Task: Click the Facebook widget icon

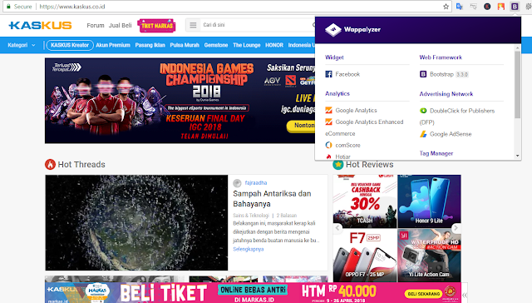Action: pos(328,74)
